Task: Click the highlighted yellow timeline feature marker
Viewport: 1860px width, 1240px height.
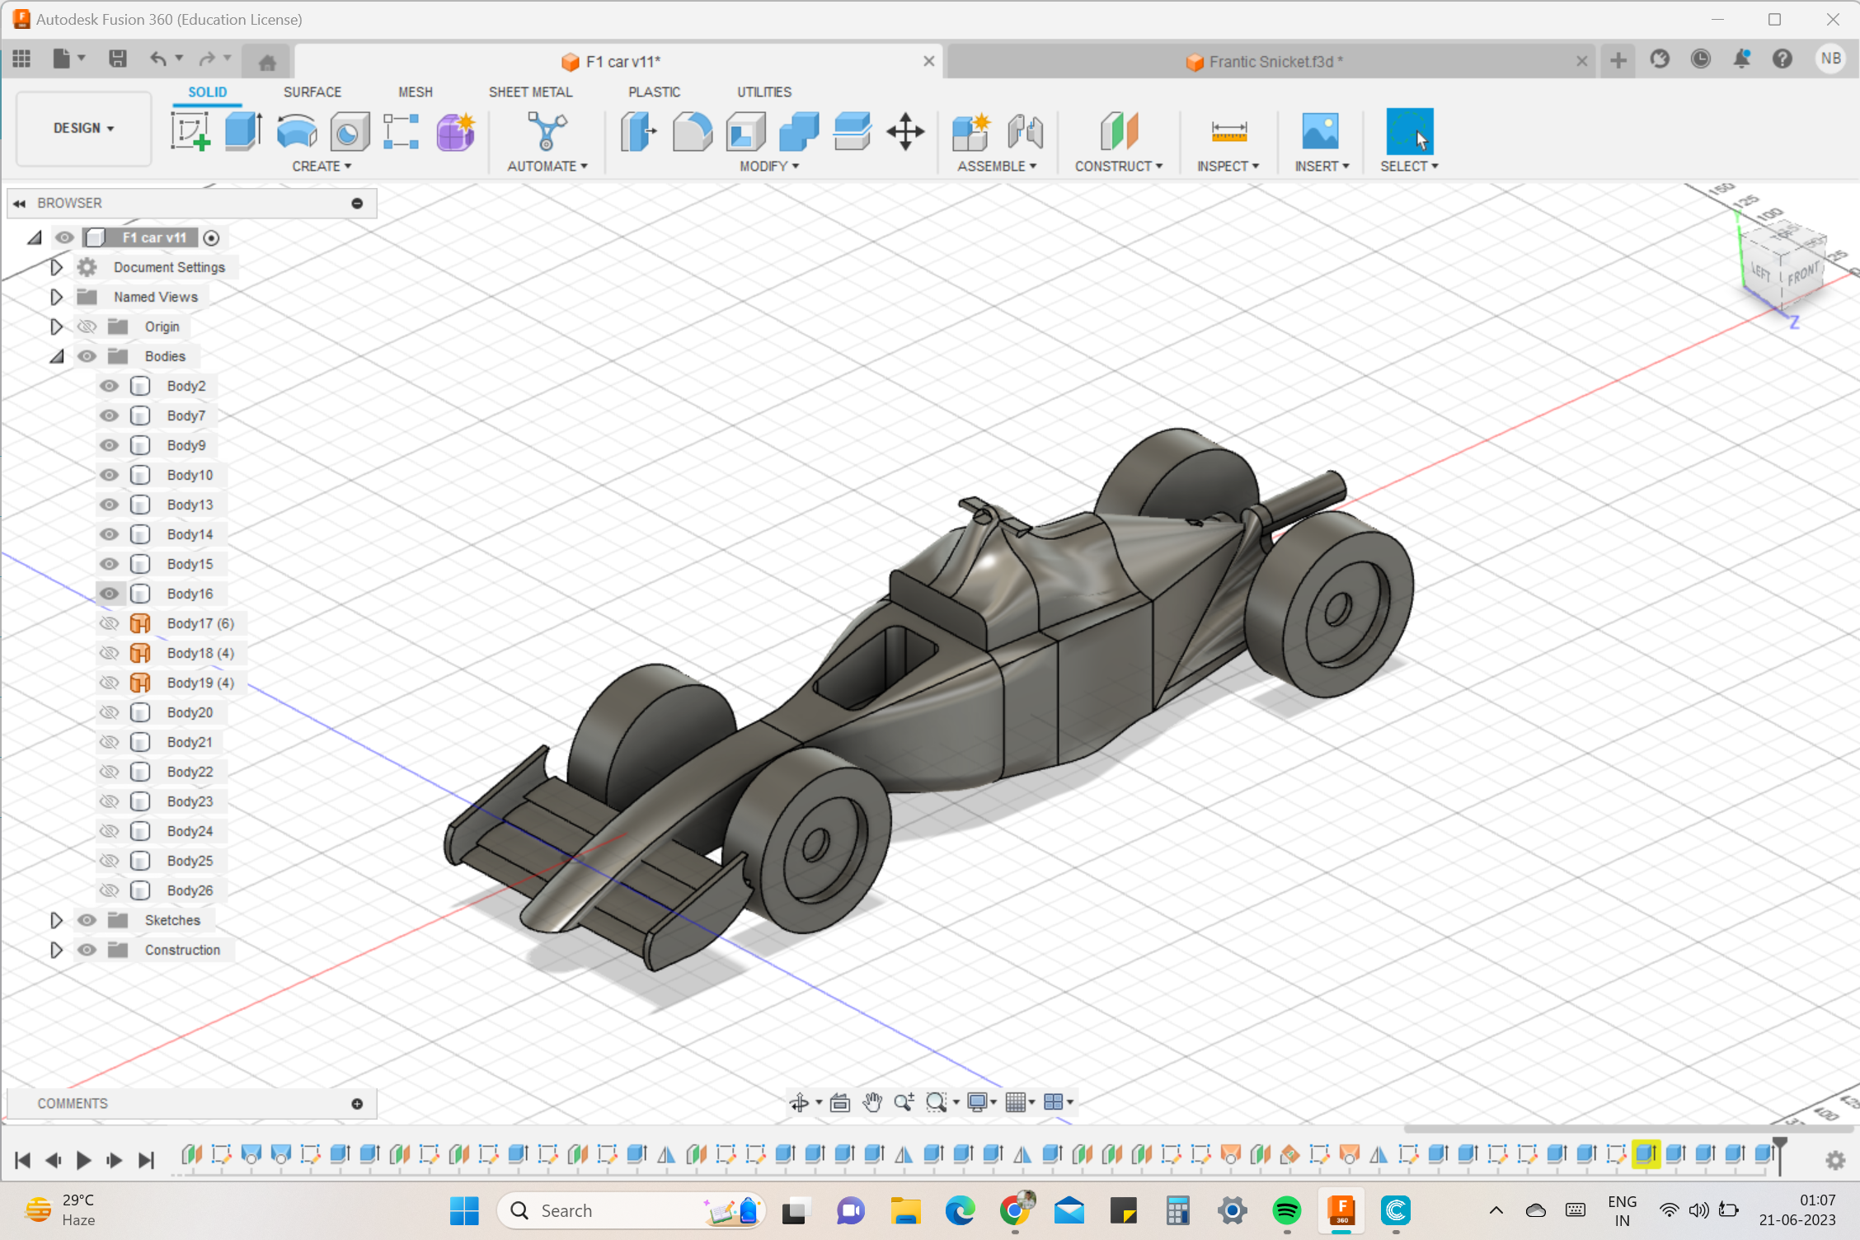Action: pyautogui.click(x=1648, y=1154)
